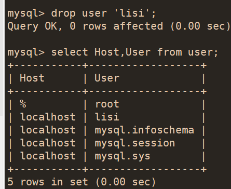Viewport: 231px width, 189px height.
Task: Click the mysql> prompt before drop user
Action: 26,14
